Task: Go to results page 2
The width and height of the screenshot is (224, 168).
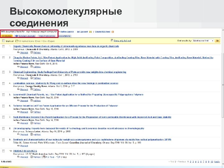Action: [191, 162]
